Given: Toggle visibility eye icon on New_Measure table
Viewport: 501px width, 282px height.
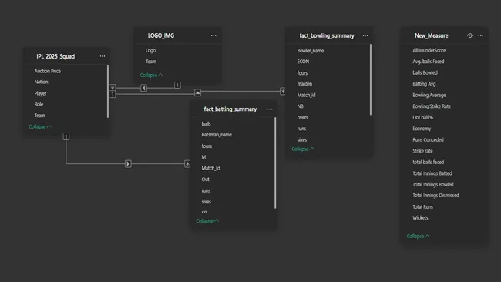Looking at the screenshot, I should pyautogui.click(x=470, y=35).
